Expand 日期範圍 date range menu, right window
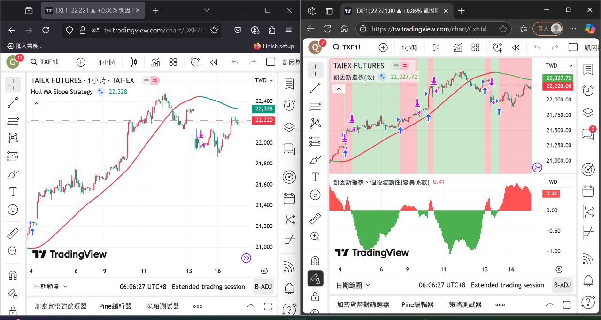This screenshot has height=320, width=601. pos(353,285)
